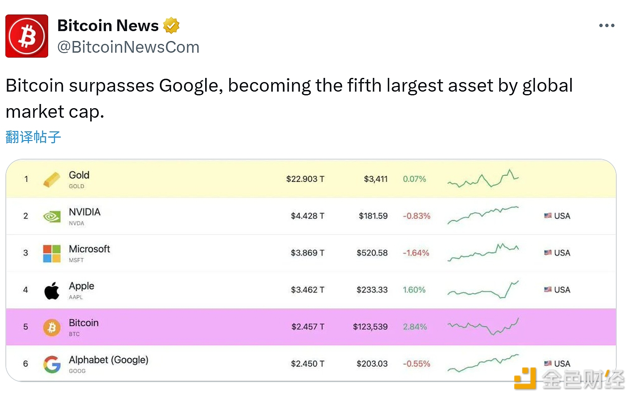
Task: Click the gold bar icon
Action: coord(52,179)
